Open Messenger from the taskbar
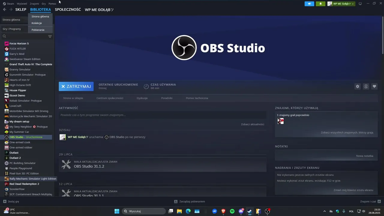Screen dimensions: 384x216 click(x=214, y=211)
